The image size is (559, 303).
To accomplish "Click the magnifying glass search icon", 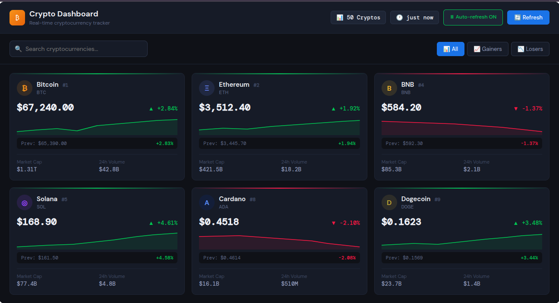I will [18, 49].
